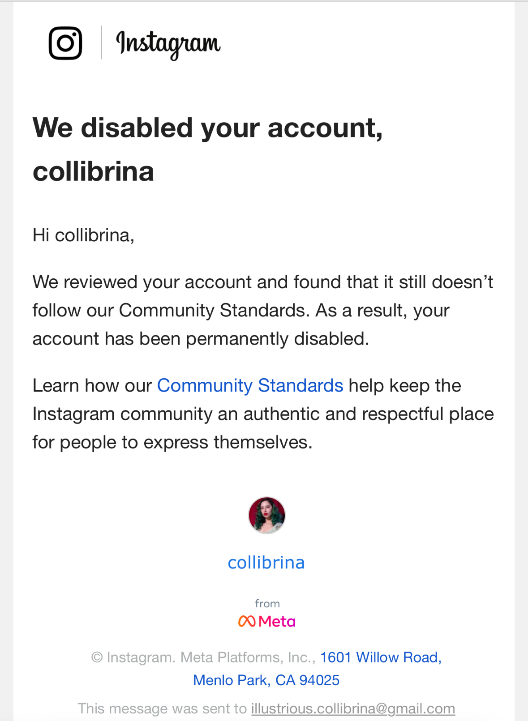Click the "Learn how our" text

[92, 385]
